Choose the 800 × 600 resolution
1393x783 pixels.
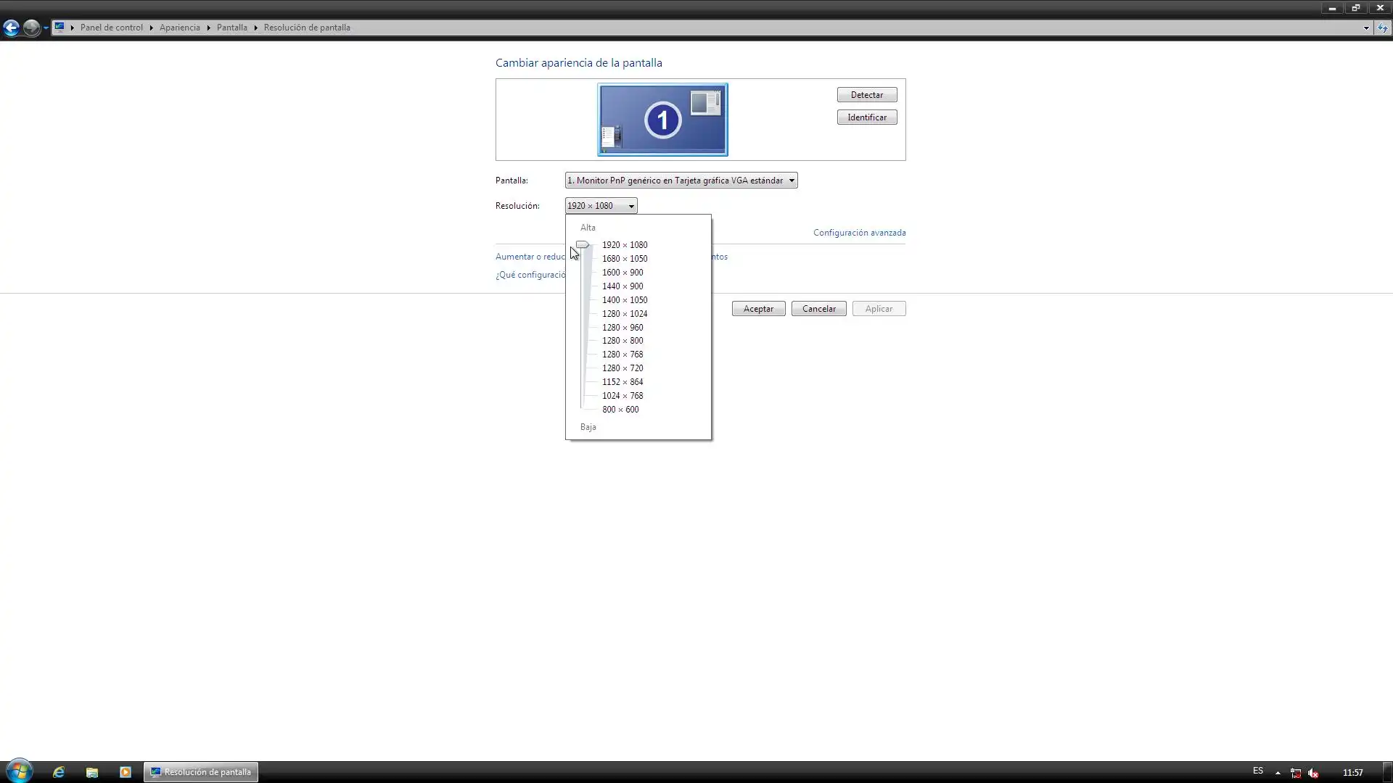coord(620,410)
